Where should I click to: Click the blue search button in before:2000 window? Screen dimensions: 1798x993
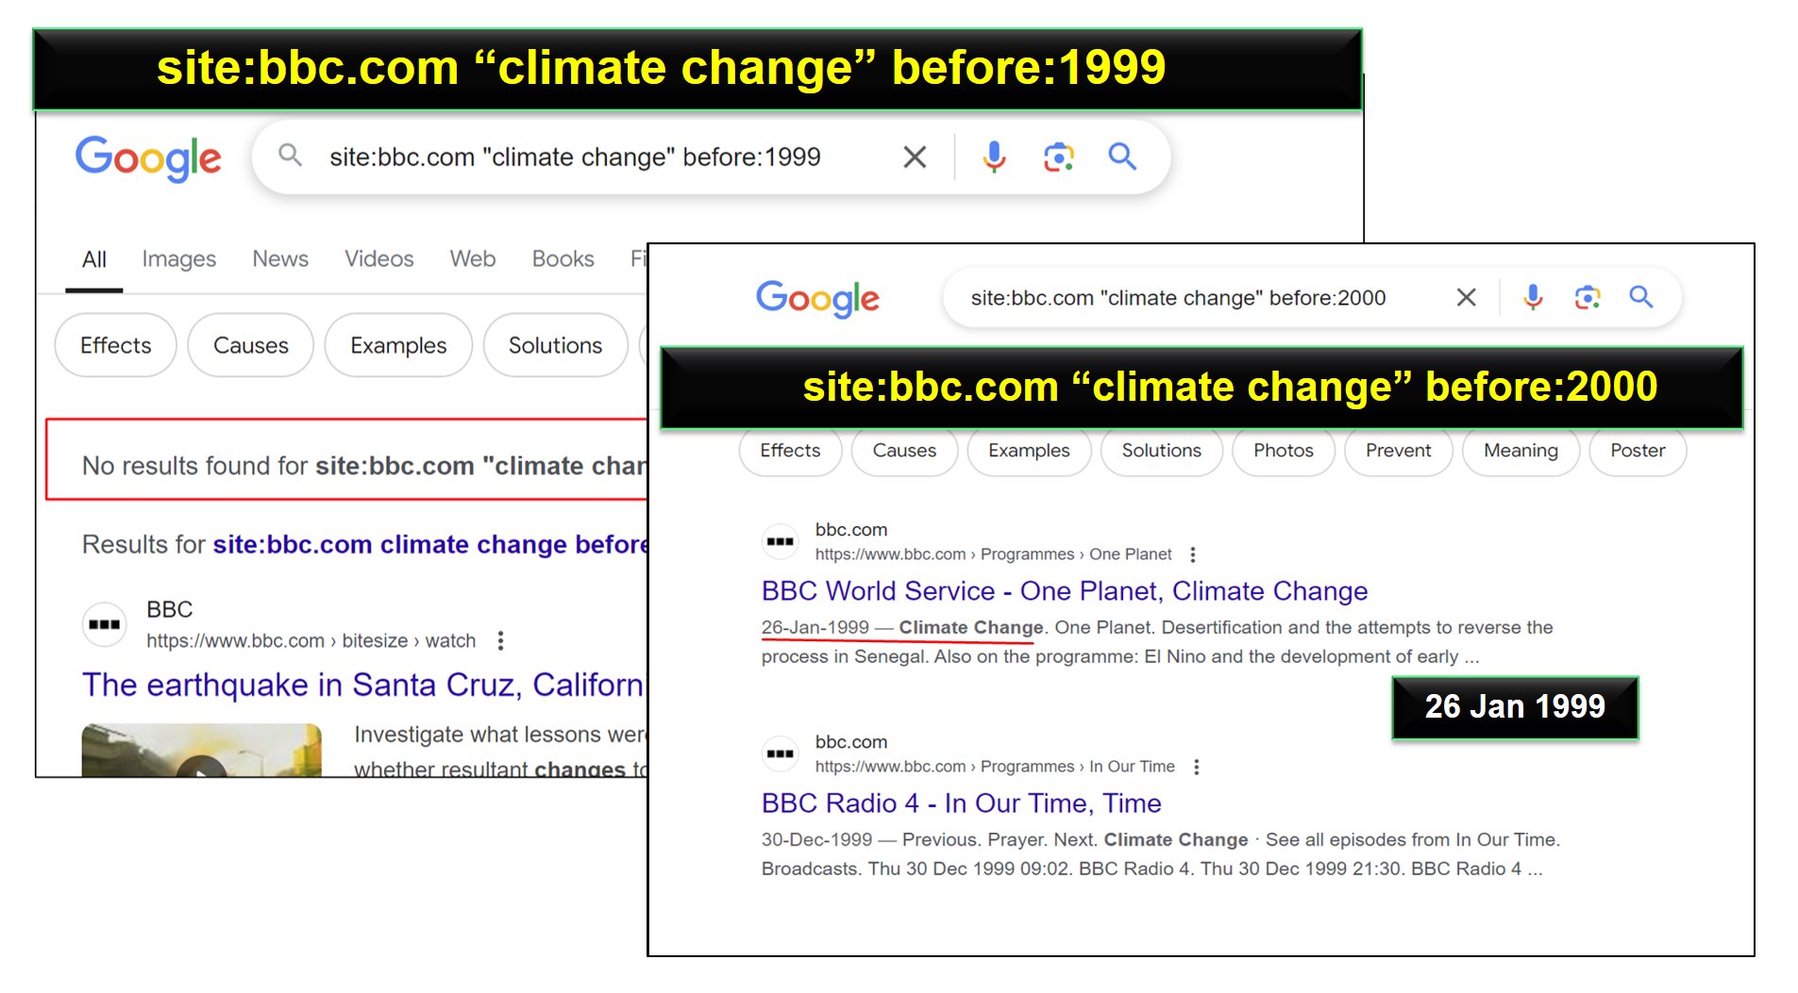point(1641,297)
